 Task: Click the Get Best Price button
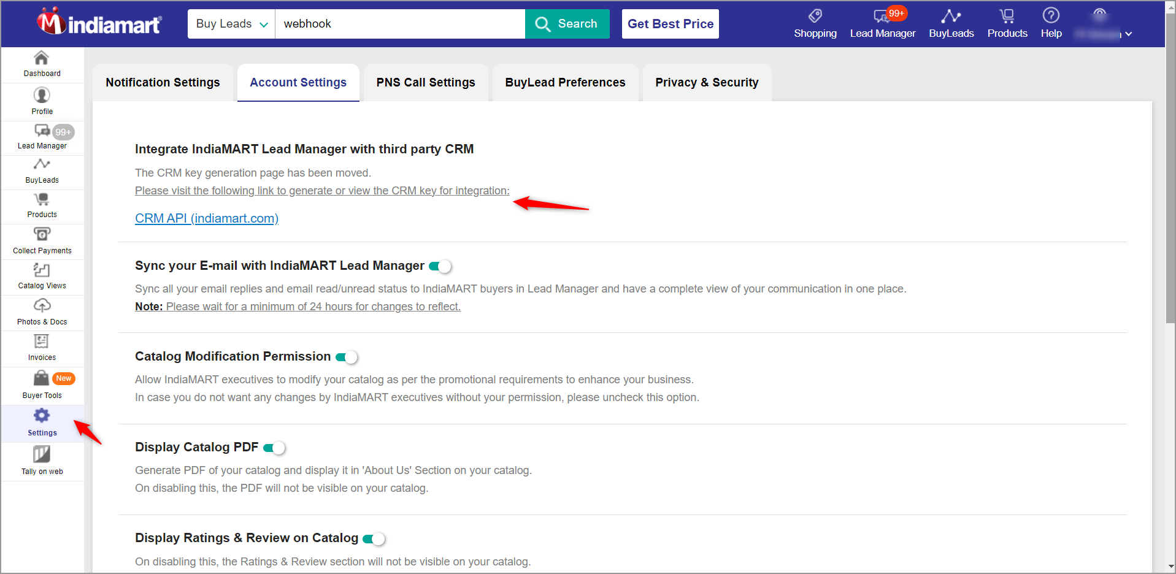pyautogui.click(x=671, y=24)
